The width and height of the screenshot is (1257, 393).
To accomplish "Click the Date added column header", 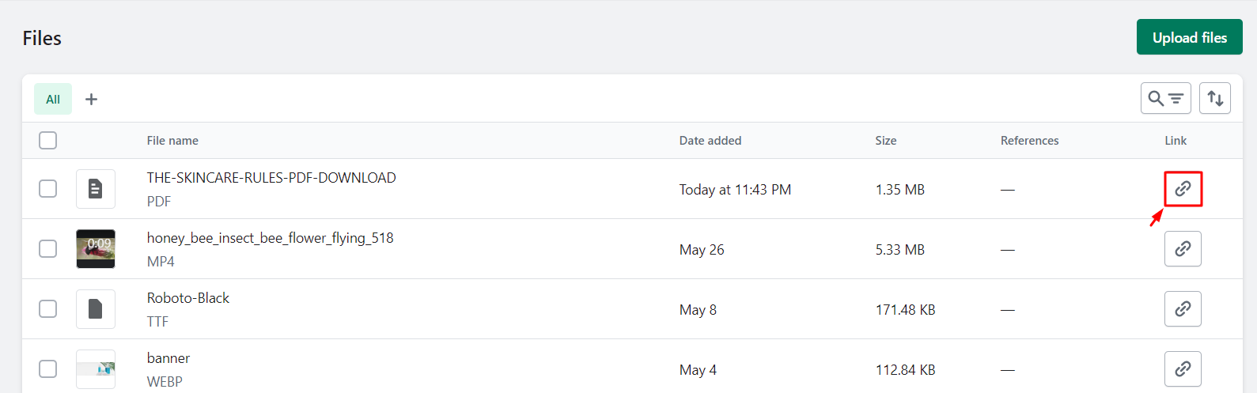I will 710,141.
